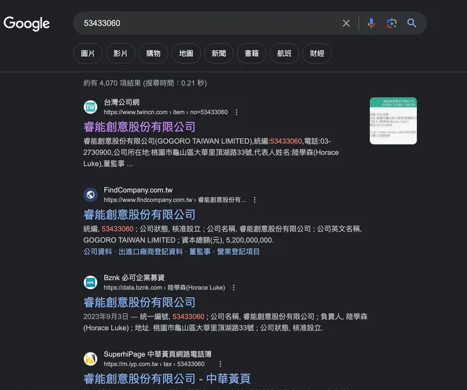Click the 約有 4,070 項結果 stats text

(145, 83)
